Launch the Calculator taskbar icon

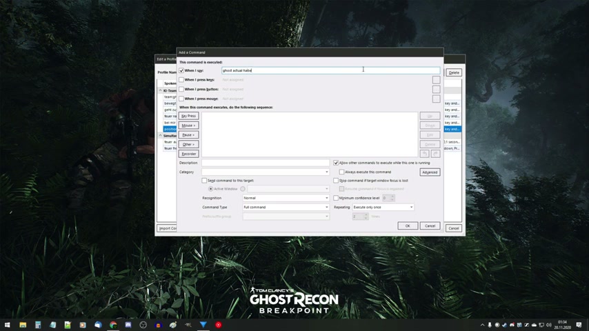pyautogui.click(x=38, y=325)
